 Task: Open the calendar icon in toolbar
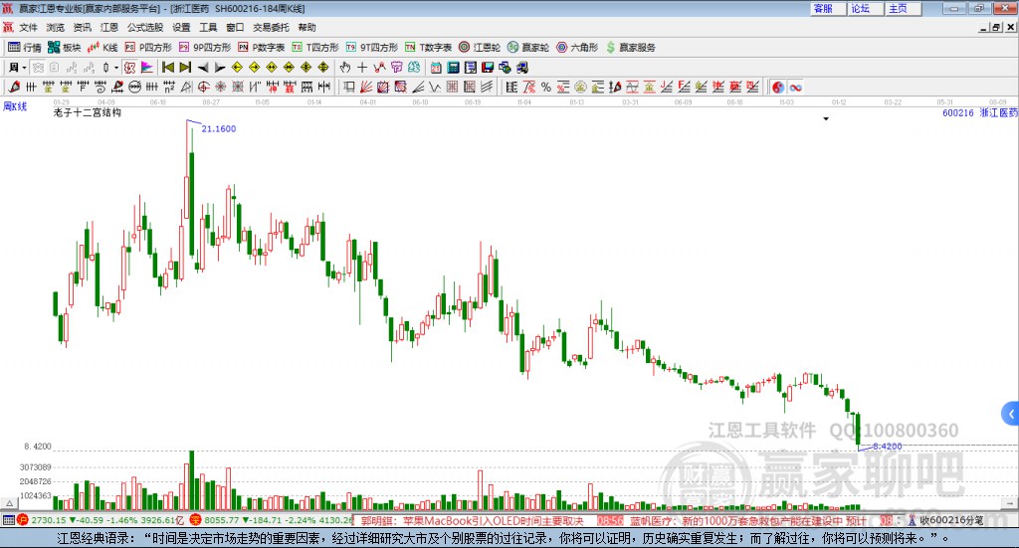click(436, 68)
